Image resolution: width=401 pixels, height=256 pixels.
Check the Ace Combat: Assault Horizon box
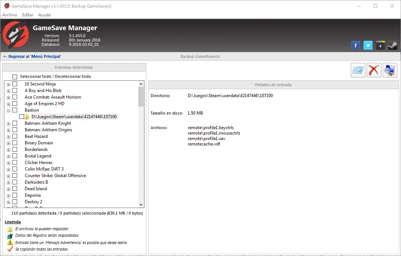[15, 97]
